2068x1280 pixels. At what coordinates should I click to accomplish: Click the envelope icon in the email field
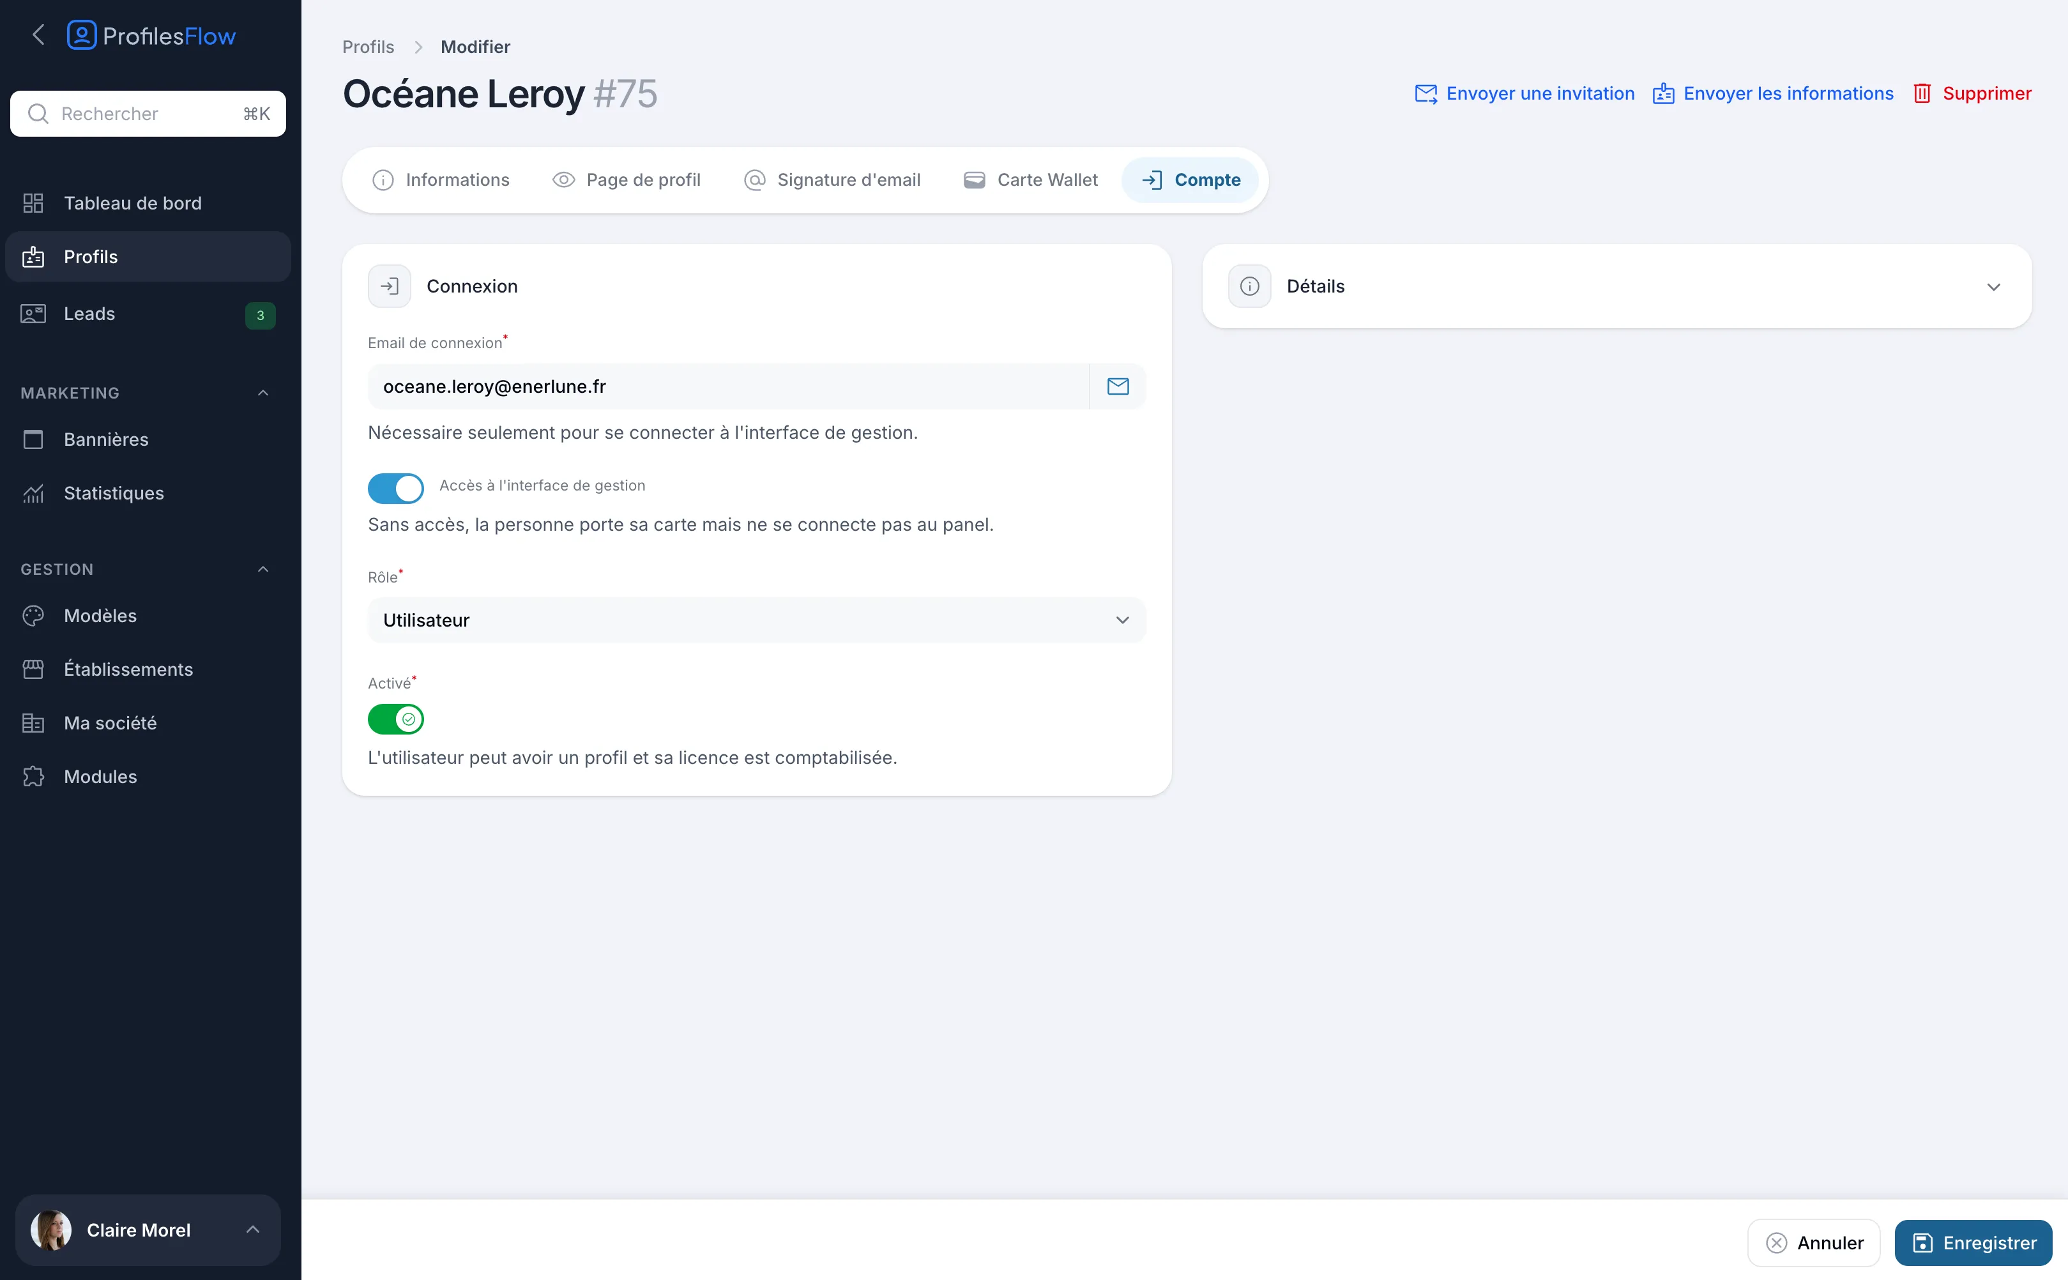click(x=1118, y=386)
